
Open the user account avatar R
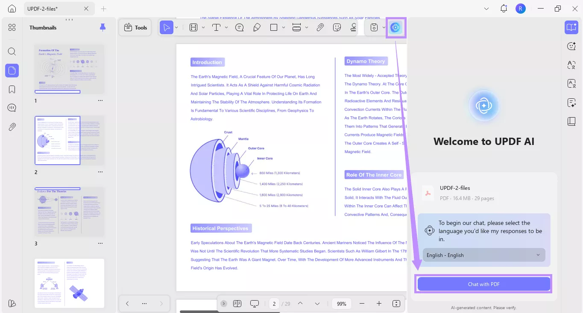520,9
